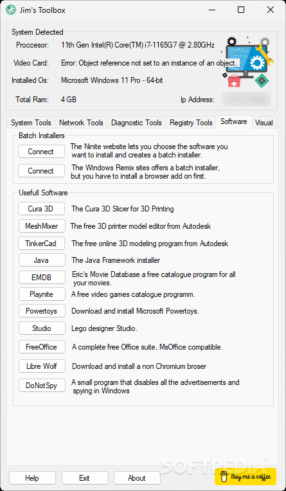Click the Studio button
This screenshot has width=286, height=491.
point(42,328)
